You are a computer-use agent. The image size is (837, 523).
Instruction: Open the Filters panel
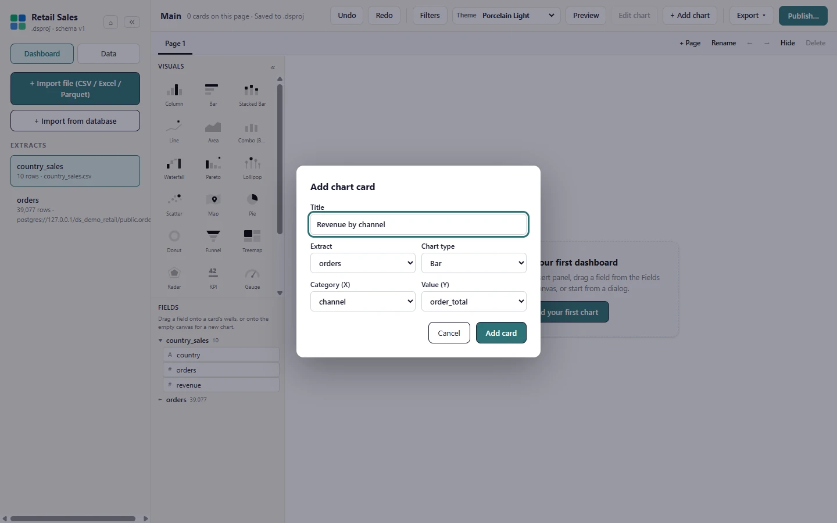(430, 16)
